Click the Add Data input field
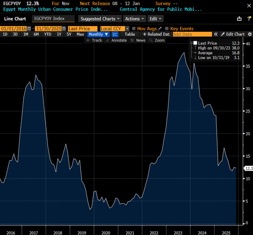Viewport: 253px width, 235px height. [192, 34]
